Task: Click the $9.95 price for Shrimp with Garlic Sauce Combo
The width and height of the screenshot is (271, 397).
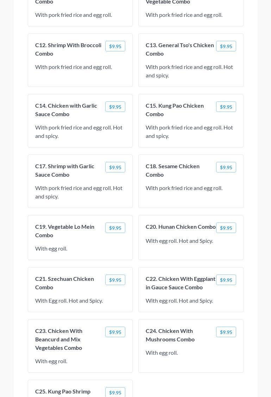Action: point(115,168)
